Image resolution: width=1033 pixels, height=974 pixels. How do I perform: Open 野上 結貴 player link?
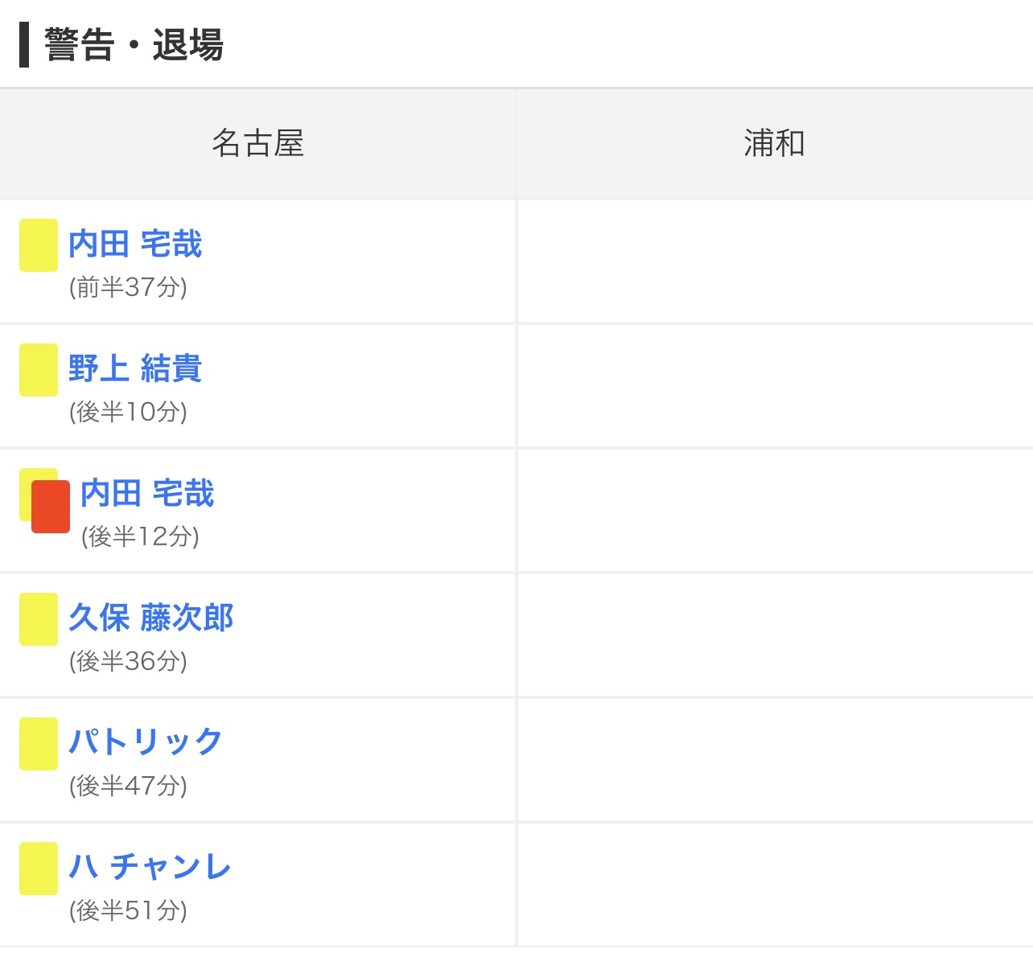pyautogui.click(x=135, y=368)
